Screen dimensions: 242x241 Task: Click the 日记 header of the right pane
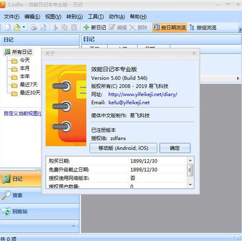point(161,39)
